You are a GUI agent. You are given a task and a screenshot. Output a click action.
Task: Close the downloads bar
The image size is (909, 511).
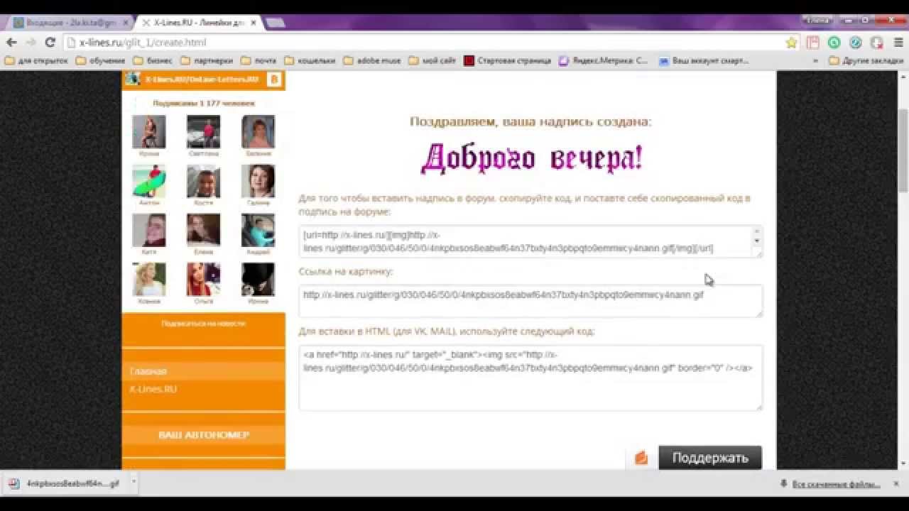(x=897, y=484)
